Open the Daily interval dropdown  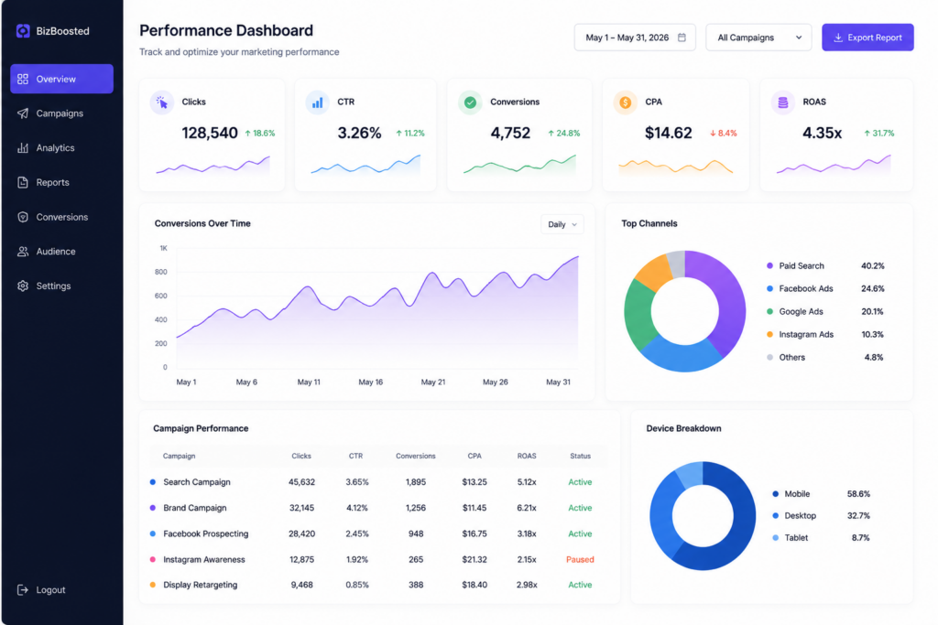[x=562, y=224]
